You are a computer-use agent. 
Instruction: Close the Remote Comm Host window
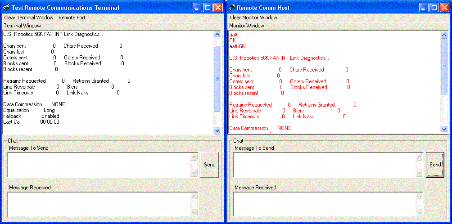click(x=444, y=8)
